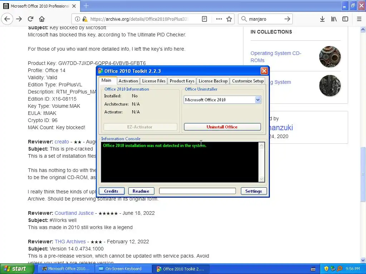This screenshot has width=366, height=274.
Task: Click the toolkit progress bar field
Action: coord(197,191)
